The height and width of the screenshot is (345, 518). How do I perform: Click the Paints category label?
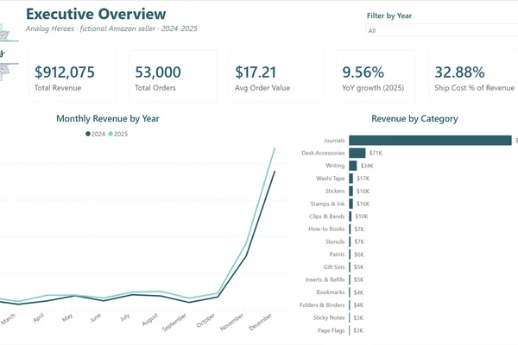337,254
